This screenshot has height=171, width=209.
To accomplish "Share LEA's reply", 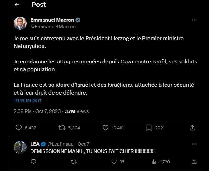I will pyautogui.click(x=194, y=161).
